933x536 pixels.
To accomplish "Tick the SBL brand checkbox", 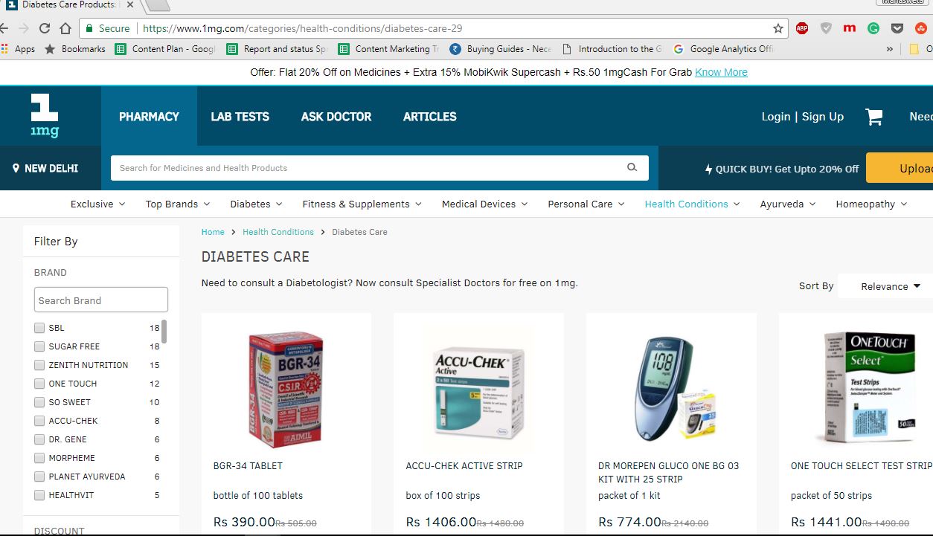I will coord(39,328).
